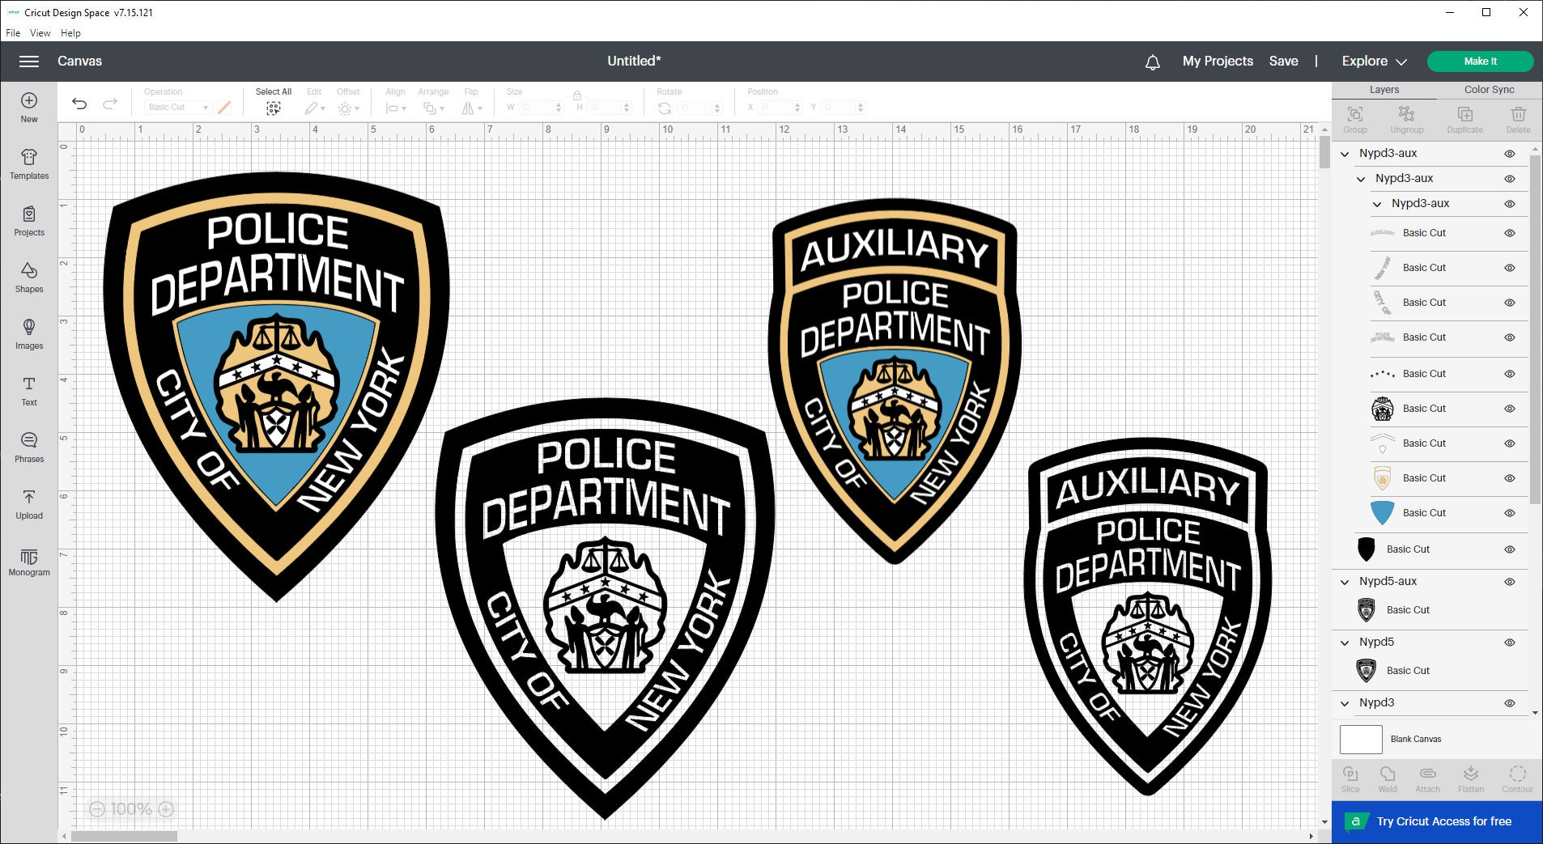Open notifications bell
This screenshot has width=1543, height=844.
tap(1153, 61)
